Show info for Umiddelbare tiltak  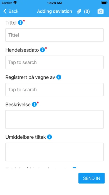coord(49,137)
